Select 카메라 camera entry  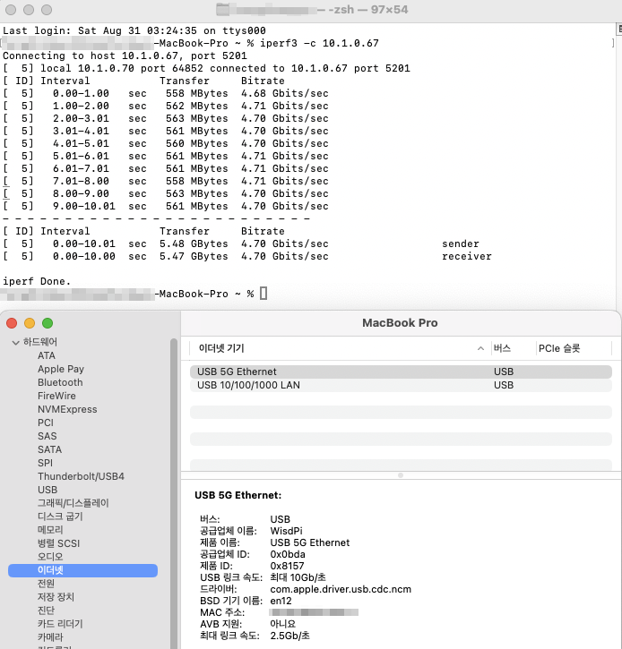coord(50,637)
